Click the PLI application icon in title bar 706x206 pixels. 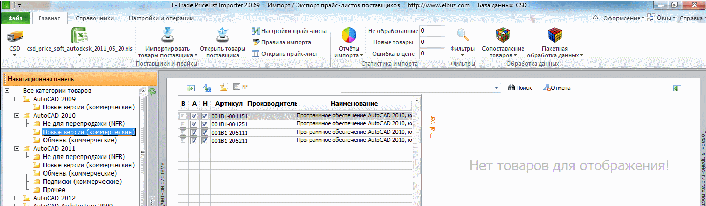pyautogui.click(x=6, y=5)
